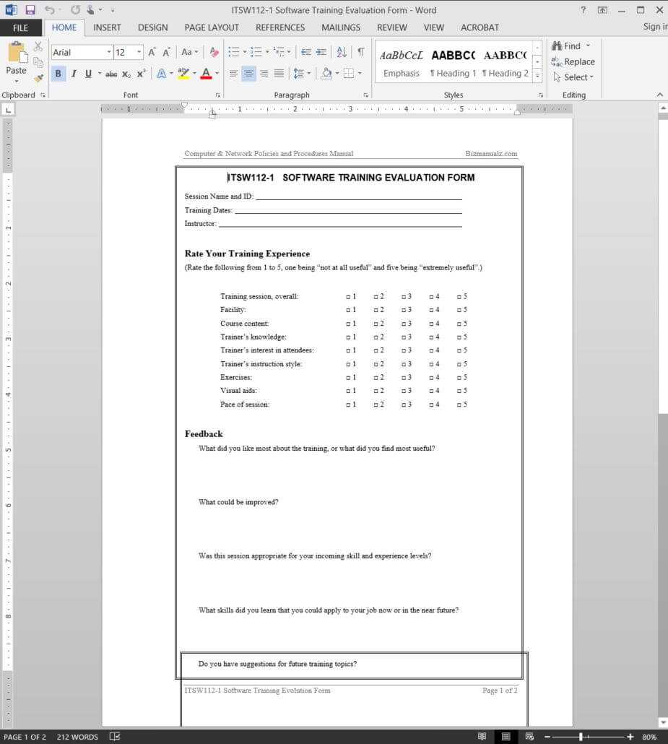Apply the Heading 1 style
This screenshot has height=744, width=668.
point(453,63)
